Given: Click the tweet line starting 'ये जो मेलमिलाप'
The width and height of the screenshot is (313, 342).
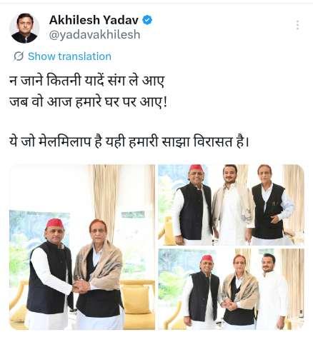Looking at the screenshot, I should click(x=129, y=142).
